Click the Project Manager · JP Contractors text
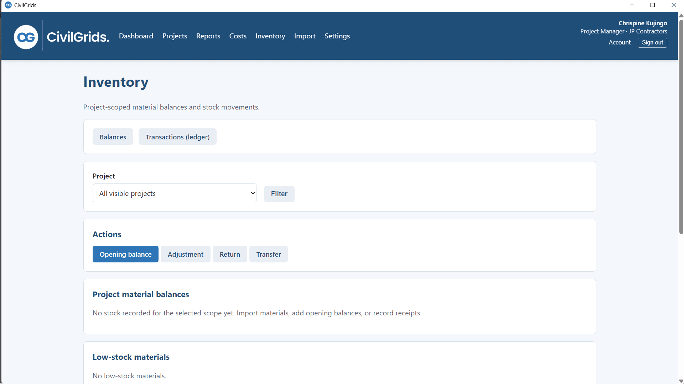The height and width of the screenshot is (384, 684). pyautogui.click(x=623, y=31)
